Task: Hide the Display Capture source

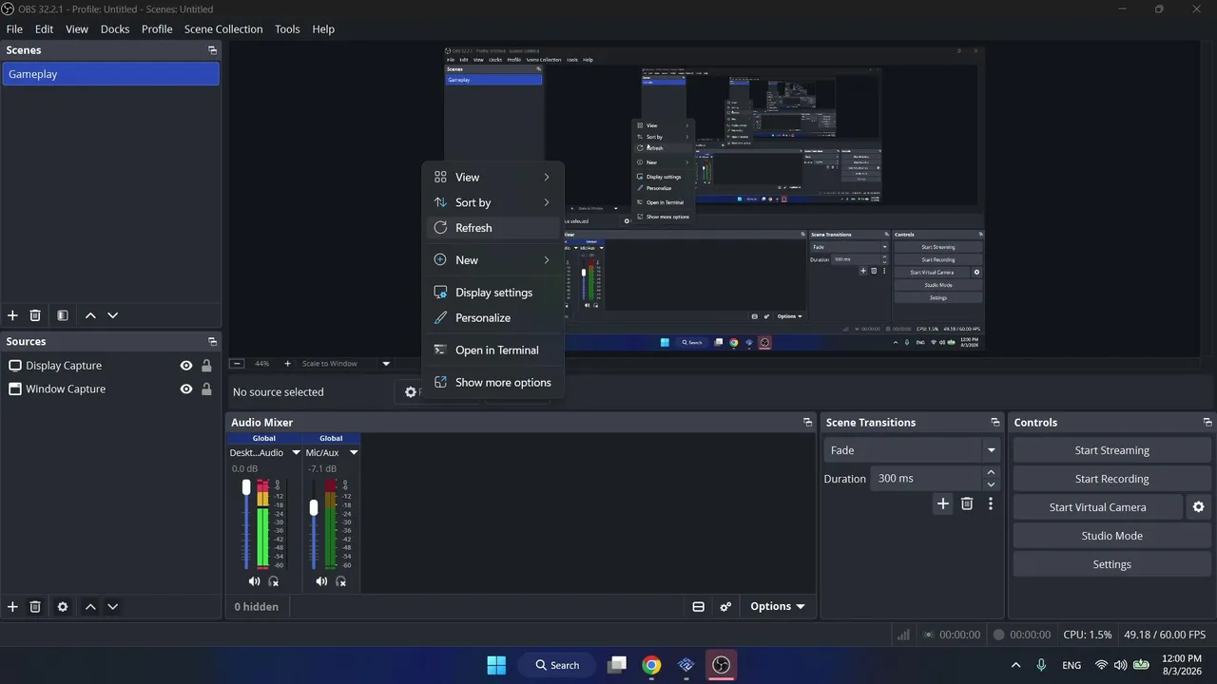Action: click(186, 366)
